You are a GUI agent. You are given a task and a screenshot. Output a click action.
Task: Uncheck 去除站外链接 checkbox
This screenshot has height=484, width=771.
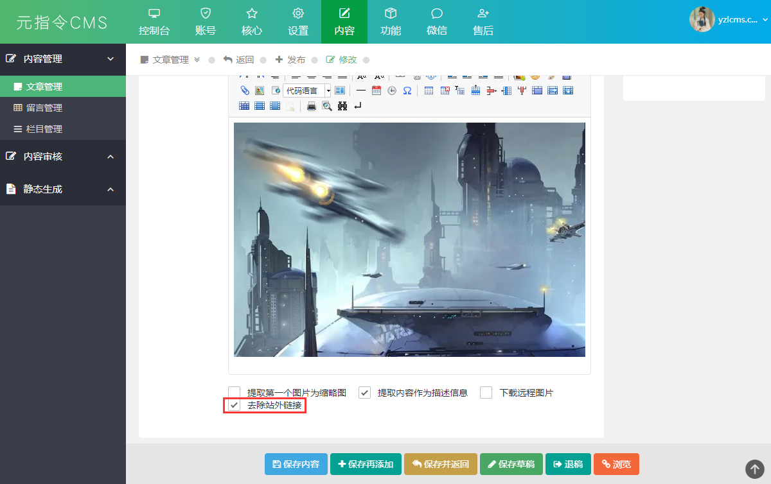click(x=234, y=405)
